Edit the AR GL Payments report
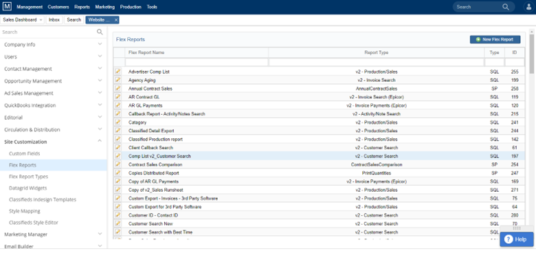 (118, 105)
